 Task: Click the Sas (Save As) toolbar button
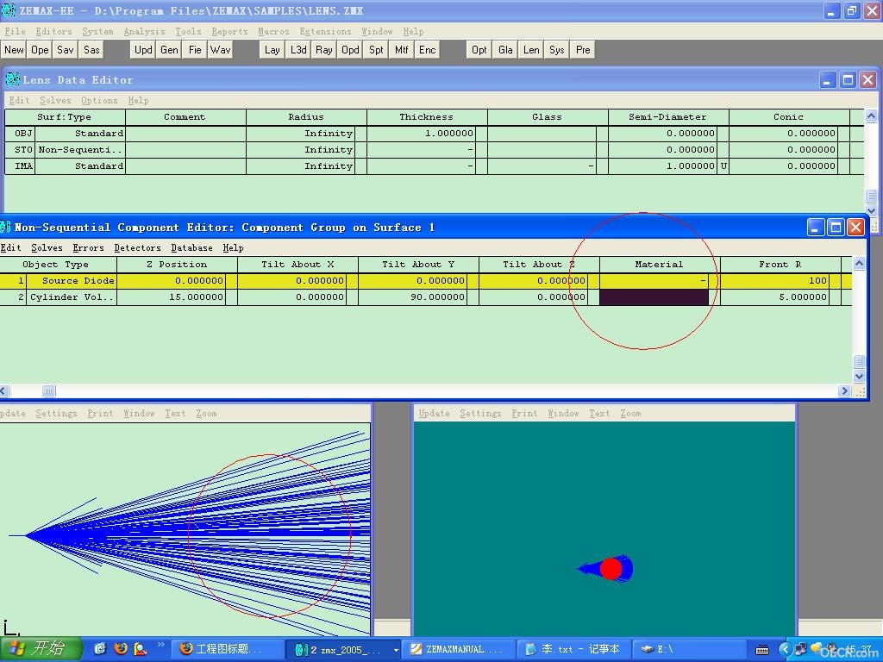(x=91, y=50)
